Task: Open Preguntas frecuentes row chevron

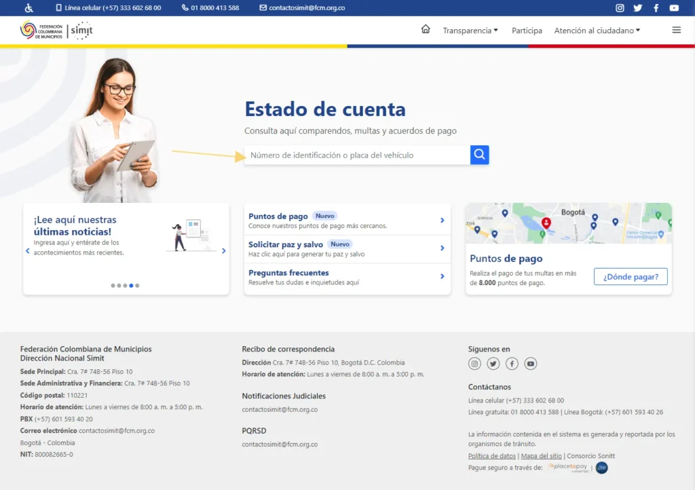Action: click(x=442, y=276)
